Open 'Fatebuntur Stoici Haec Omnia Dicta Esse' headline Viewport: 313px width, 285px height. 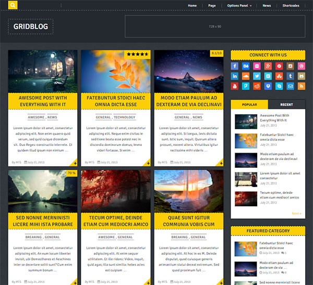[x=116, y=101]
